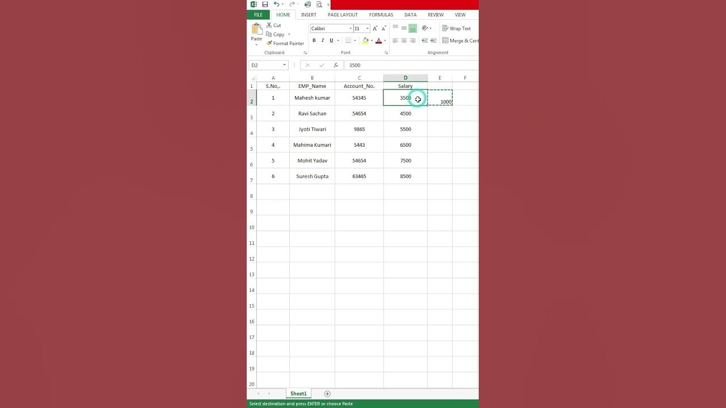
Task: Switch to the DATA tab
Action: click(411, 15)
